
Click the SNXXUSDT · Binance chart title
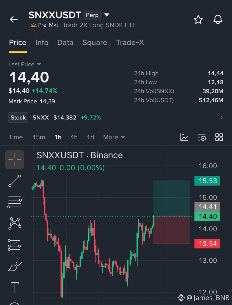pyautogui.click(x=80, y=155)
